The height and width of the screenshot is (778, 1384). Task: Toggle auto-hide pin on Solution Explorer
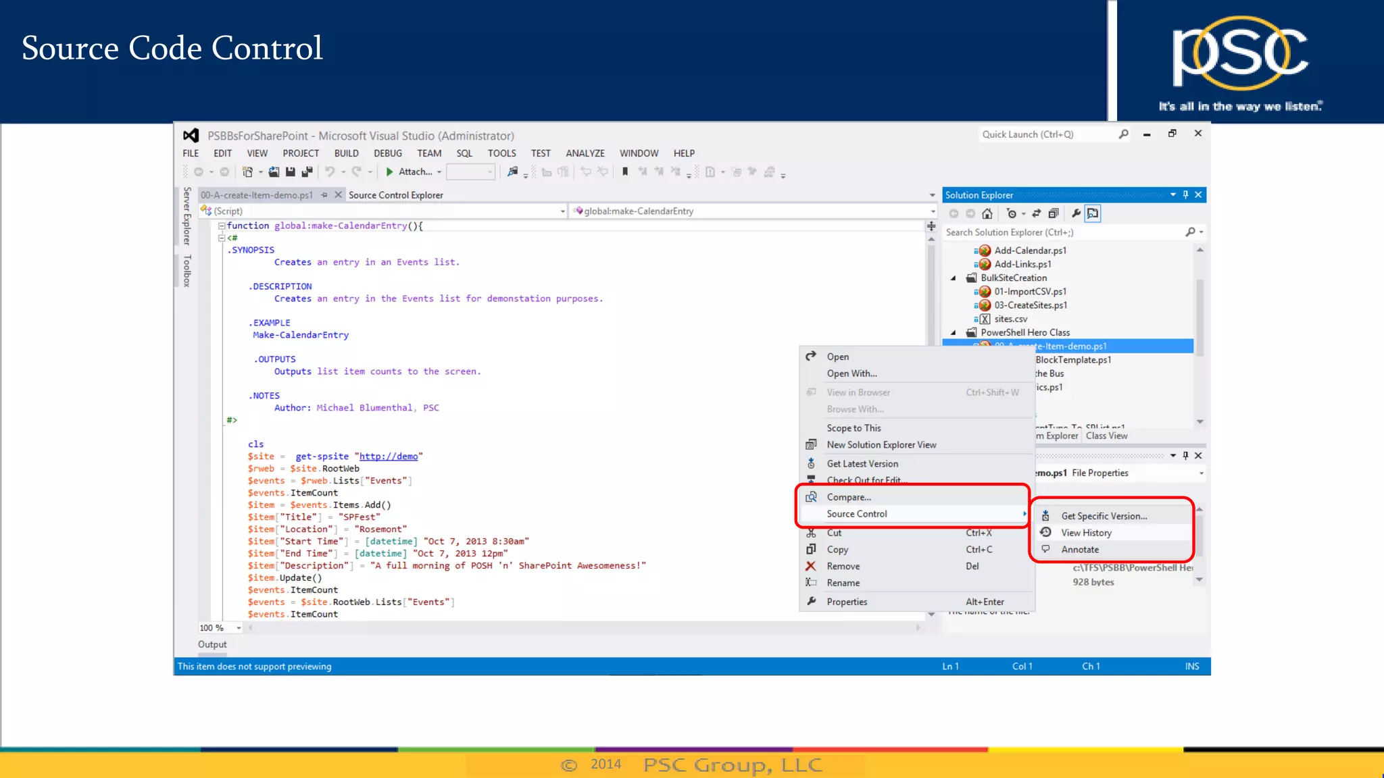pos(1185,194)
